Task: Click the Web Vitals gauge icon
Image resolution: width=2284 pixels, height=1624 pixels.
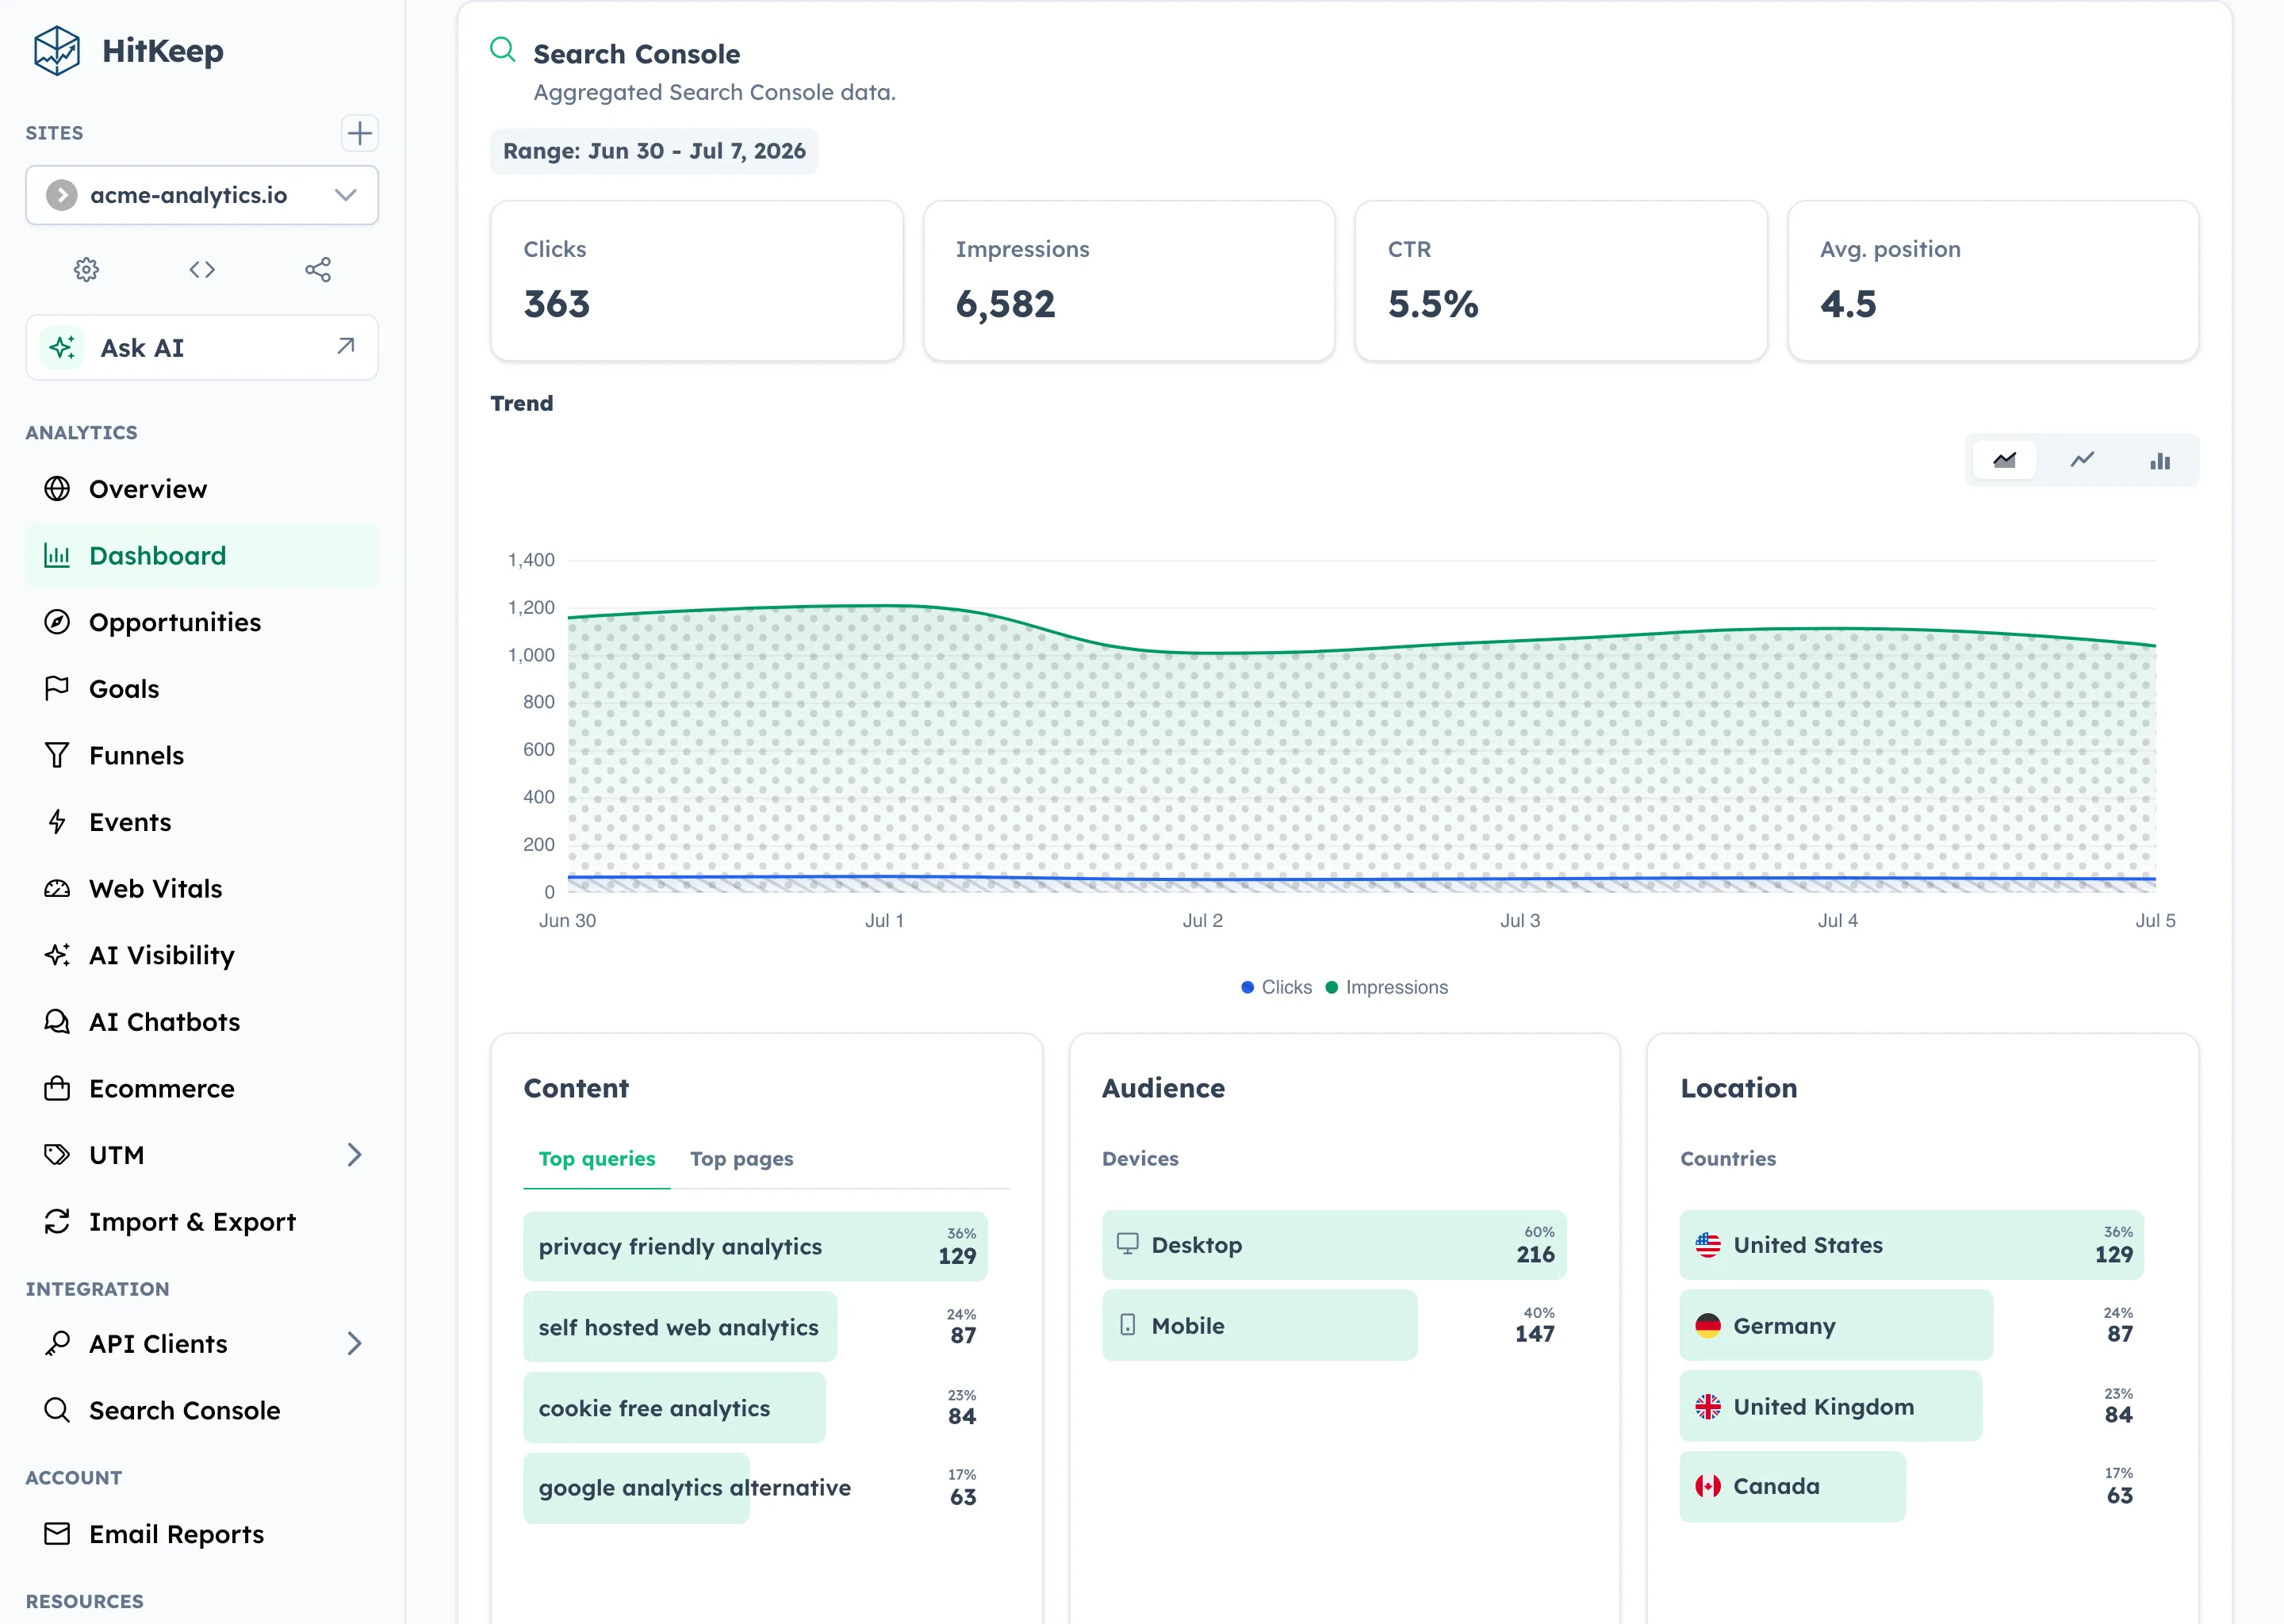Action: [57, 888]
